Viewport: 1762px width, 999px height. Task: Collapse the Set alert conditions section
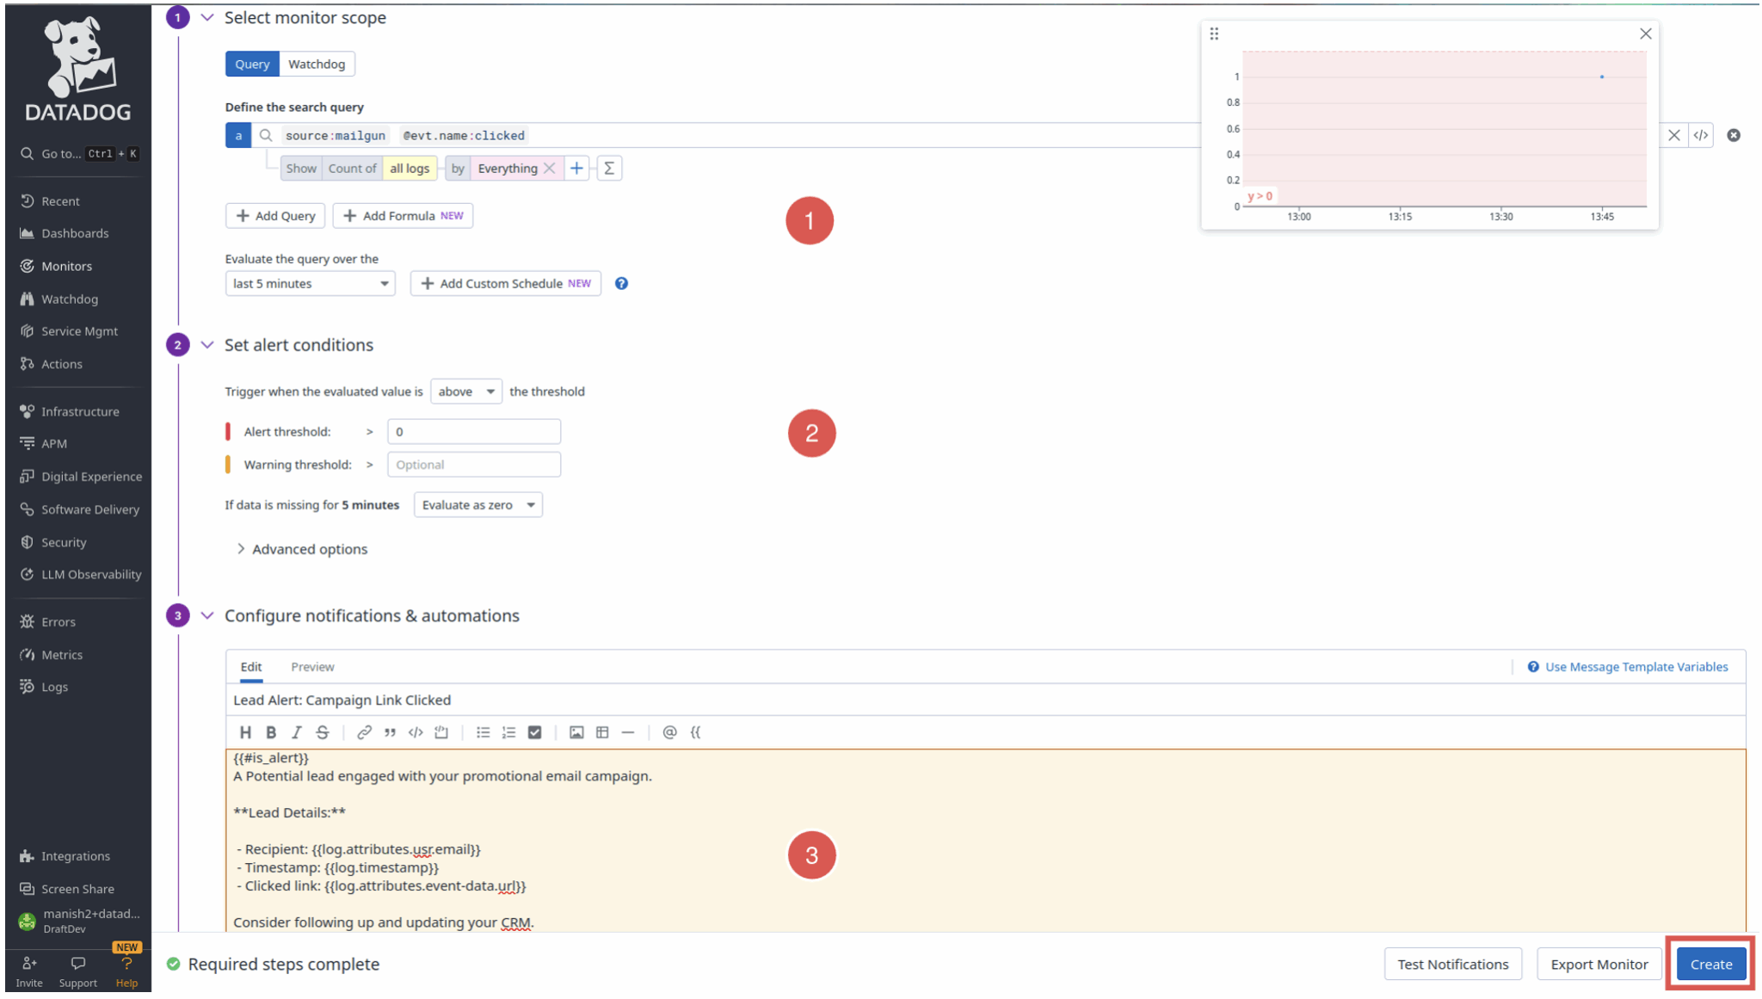pyautogui.click(x=206, y=344)
